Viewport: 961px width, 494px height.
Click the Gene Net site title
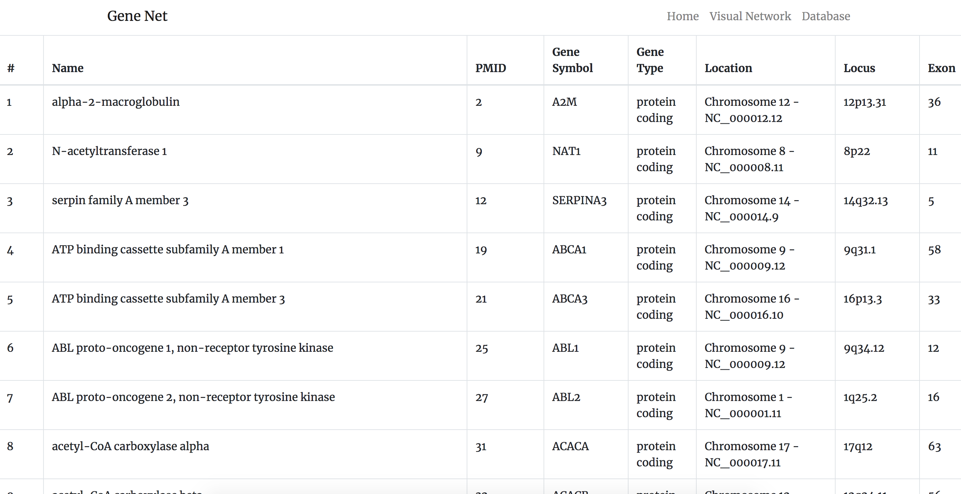click(x=137, y=16)
